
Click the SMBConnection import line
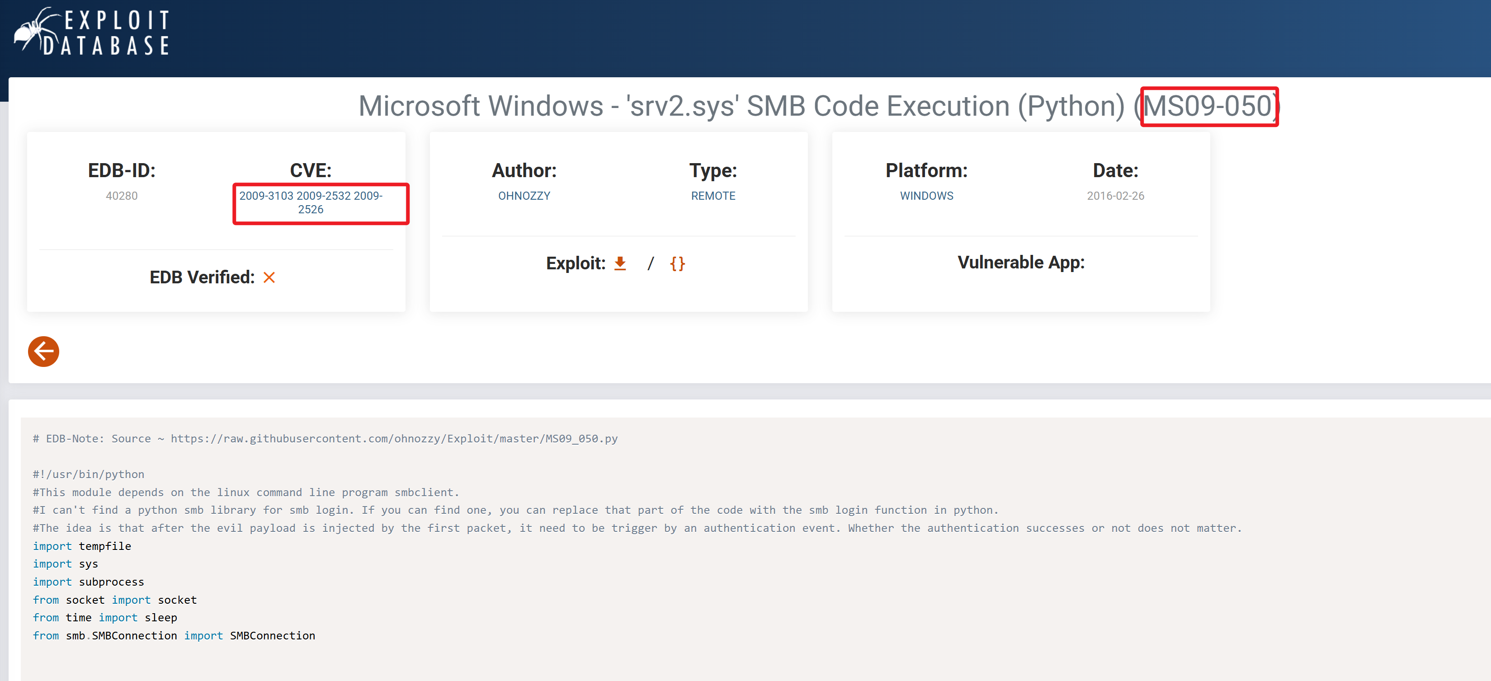pos(174,635)
